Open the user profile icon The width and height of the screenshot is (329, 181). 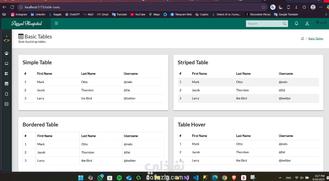[307, 23]
